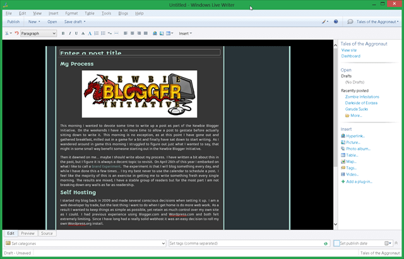Screen dimensions: 404x259
Task: Insert a horizontal line split
Action: click(116, 33)
